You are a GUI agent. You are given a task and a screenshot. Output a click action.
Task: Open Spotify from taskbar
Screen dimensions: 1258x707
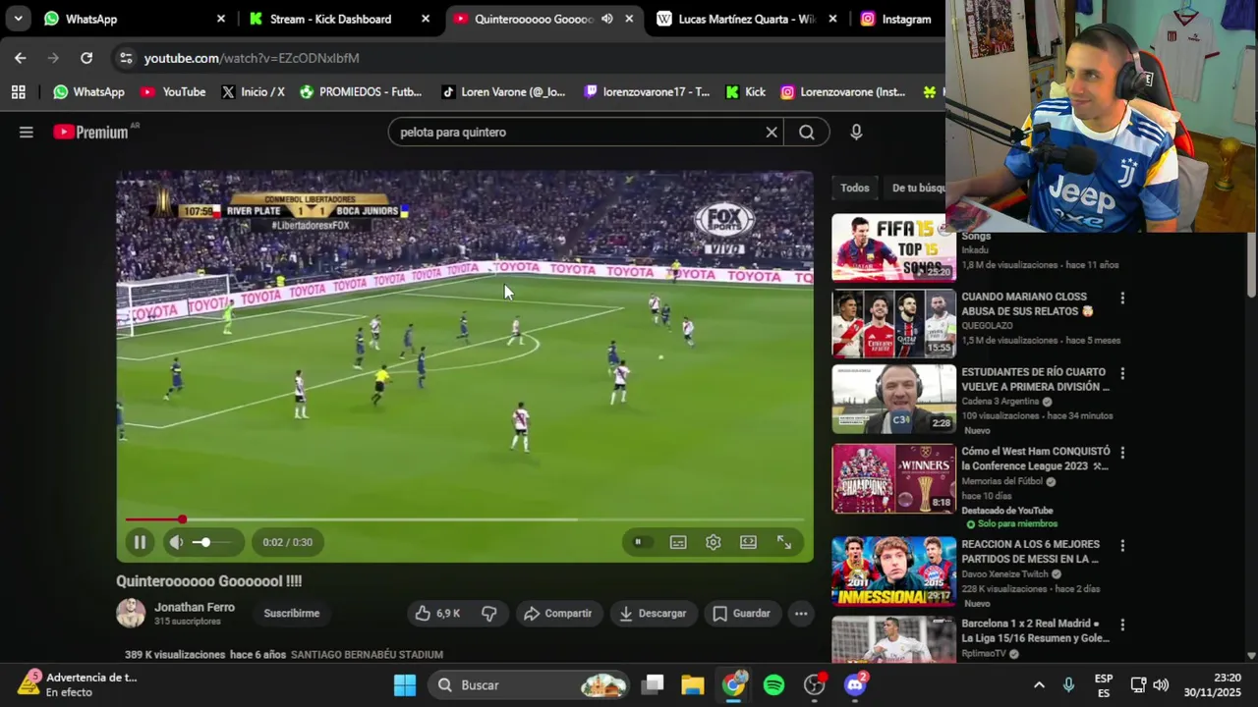click(x=773, y=684)
